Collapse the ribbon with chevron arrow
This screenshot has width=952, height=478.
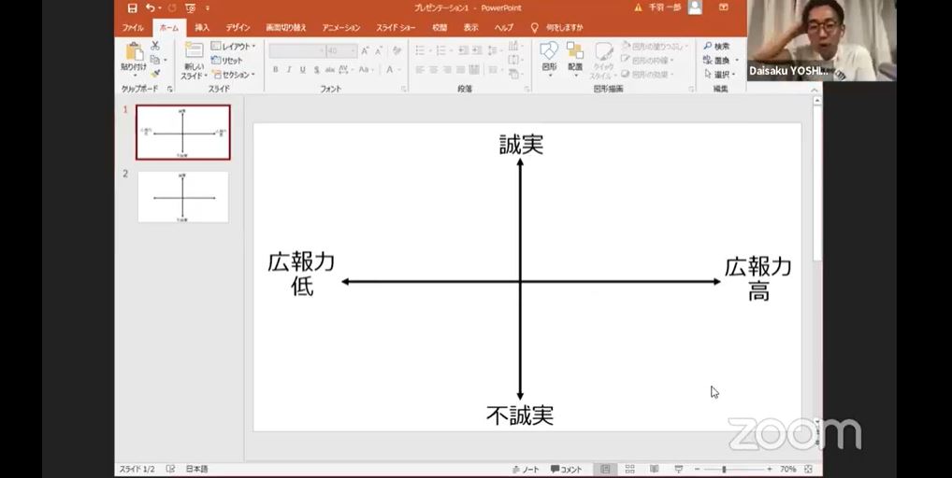pos(815,90)
